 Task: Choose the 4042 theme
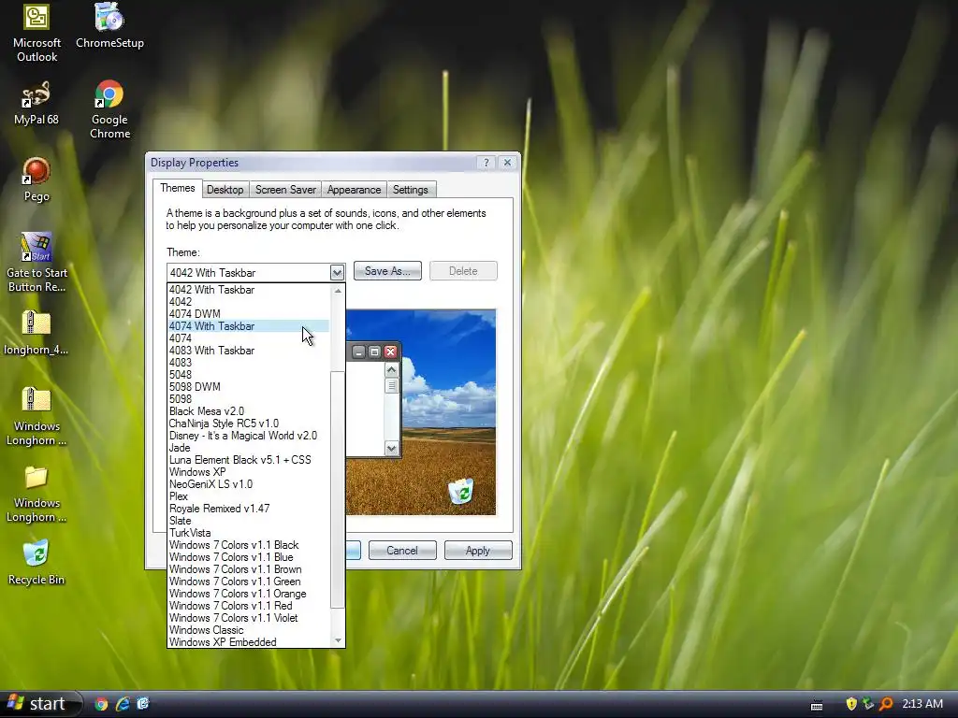(x=249, y=302)
